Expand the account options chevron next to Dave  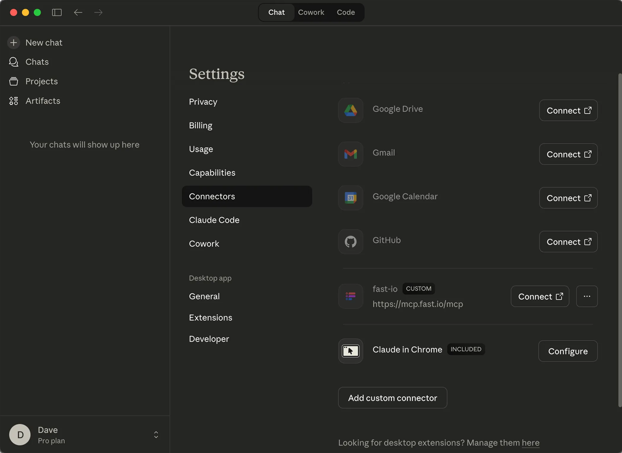(x=156, y=435)
